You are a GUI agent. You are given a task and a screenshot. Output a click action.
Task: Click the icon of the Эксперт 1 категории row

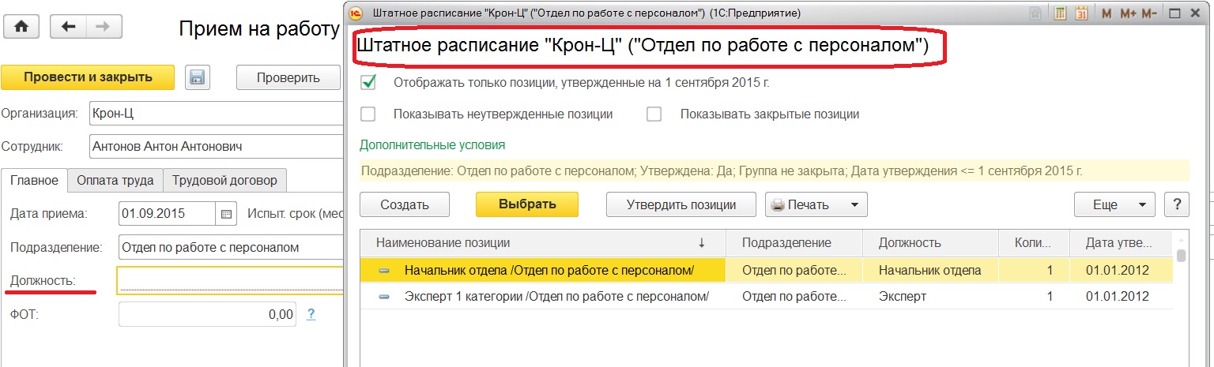click(384, 297)
